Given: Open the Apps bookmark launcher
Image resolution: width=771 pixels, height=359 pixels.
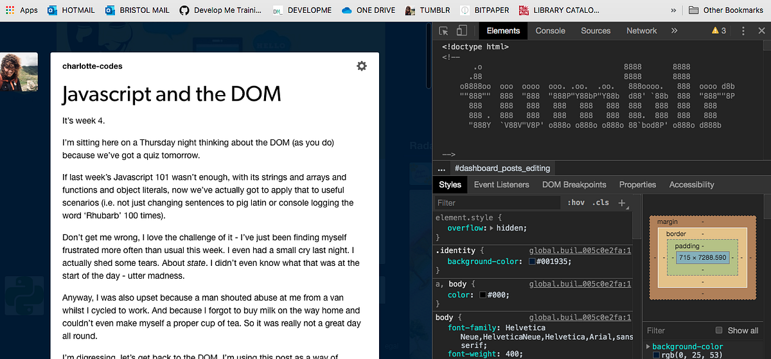Looking at the screenshot, I should click(x=22, y=10).
